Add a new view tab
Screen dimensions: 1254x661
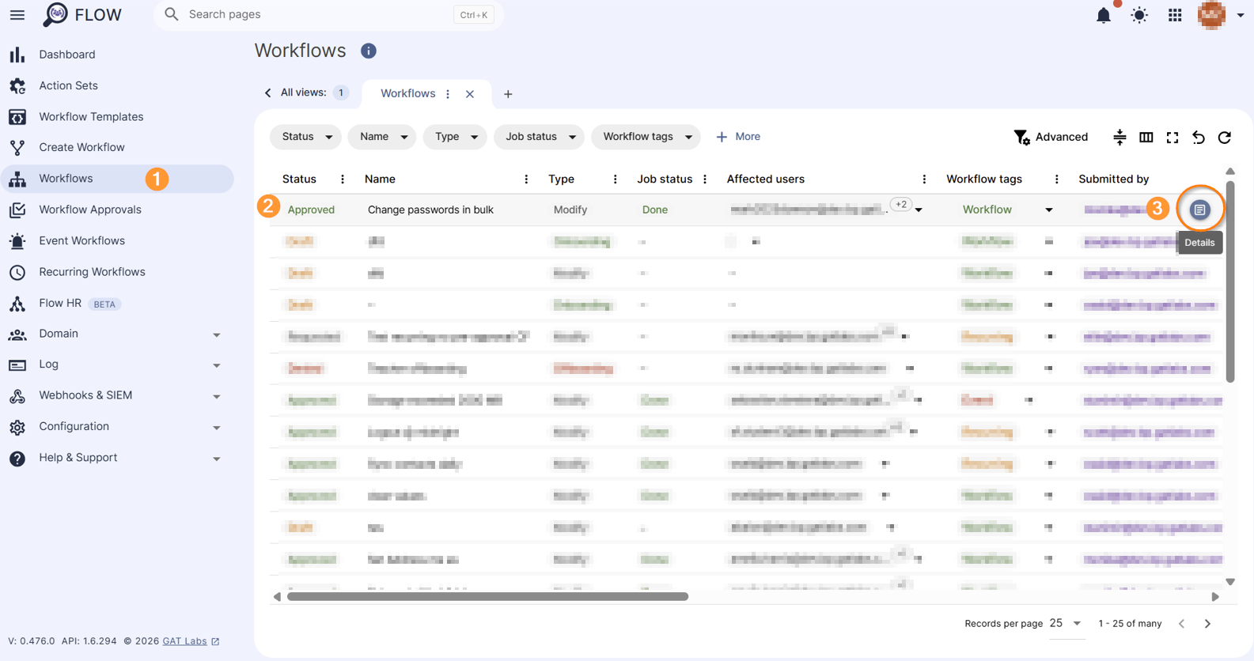coord(508,94)
